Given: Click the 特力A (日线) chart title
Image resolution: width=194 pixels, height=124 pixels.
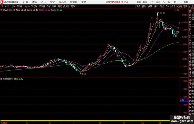Looking at the screenshot, I should [7, 10].
